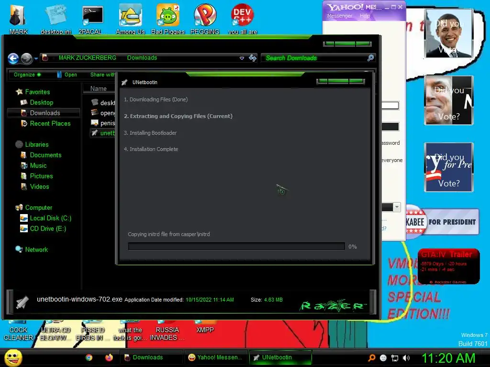Launch the Bad Piggies desktop shortcut
The image size is (490, 367).
tap(168, 19)
